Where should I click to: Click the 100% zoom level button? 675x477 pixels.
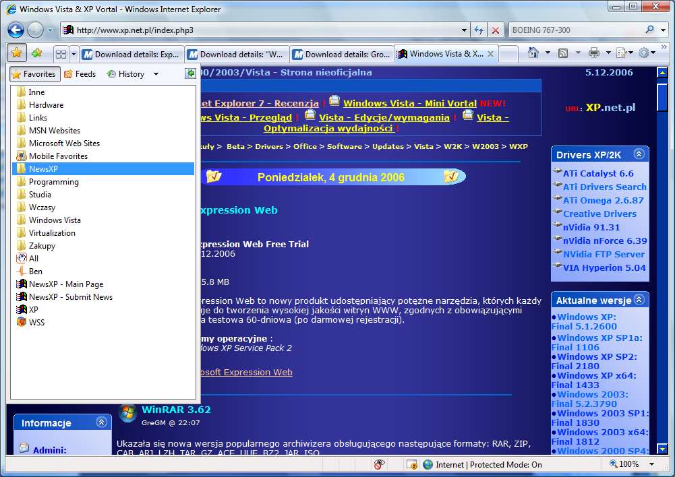coord(624,464)
